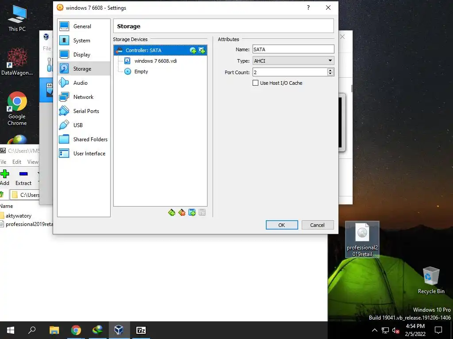
Task: Open the User Interface settings page
Action: click(x=84, y=153)
